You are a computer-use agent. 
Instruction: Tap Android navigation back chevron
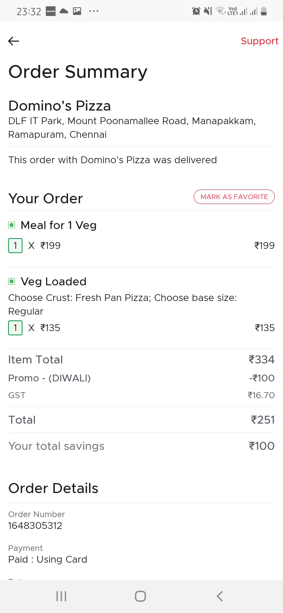click(x=220, y=596)
